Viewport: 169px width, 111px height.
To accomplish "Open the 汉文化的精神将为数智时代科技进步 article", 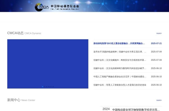I will point(120,68).
